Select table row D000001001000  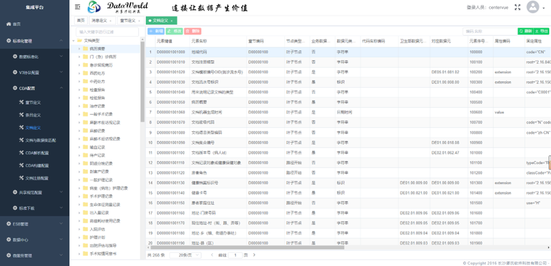[x=348, y=52]
